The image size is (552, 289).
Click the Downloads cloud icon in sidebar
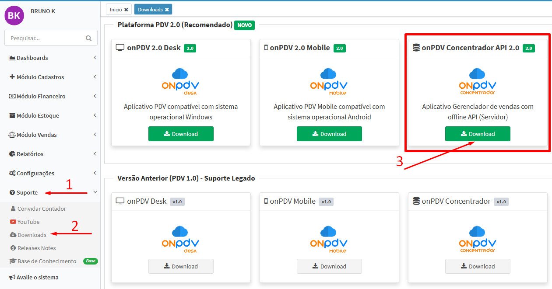13,235
